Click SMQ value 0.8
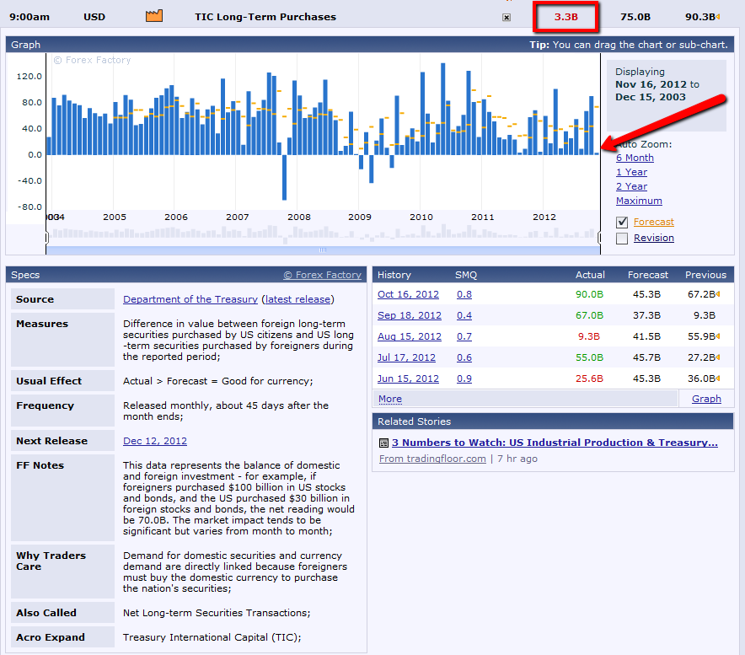The height and width of the screenshot is (655, 745). tap(464, 294)
